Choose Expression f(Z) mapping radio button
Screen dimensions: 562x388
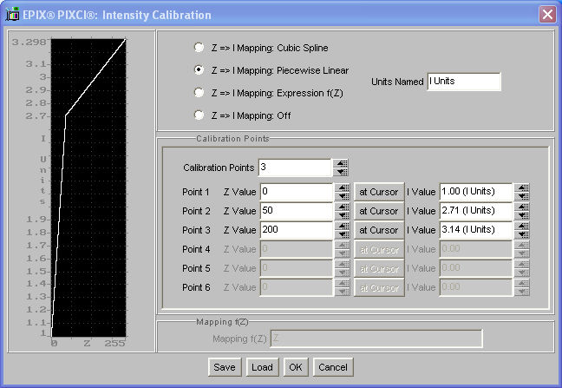tap(199, 93)
